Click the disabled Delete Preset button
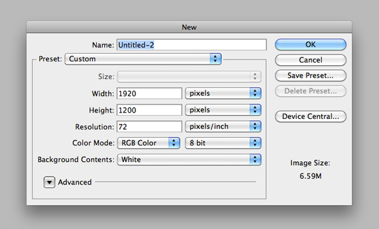The height and width of the screenshot is (229, 379). 311,91
